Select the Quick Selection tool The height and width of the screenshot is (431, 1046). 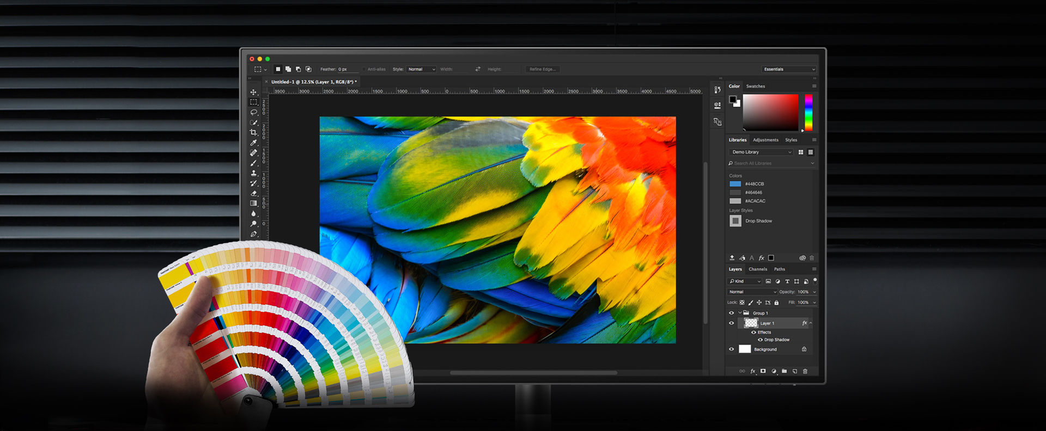click(x=253, y=122)
